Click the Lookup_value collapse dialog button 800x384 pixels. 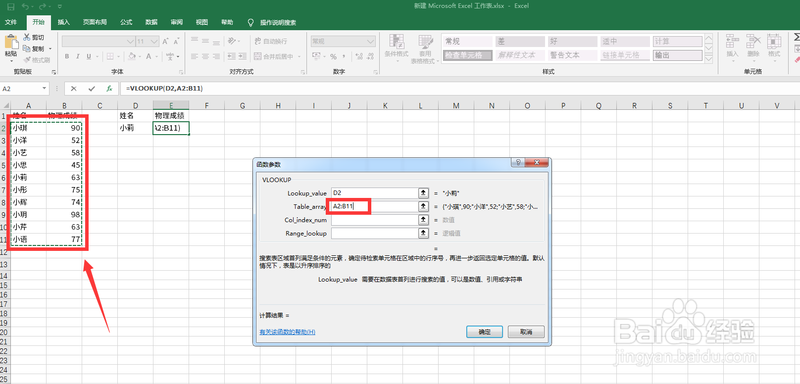pos(423,192)
